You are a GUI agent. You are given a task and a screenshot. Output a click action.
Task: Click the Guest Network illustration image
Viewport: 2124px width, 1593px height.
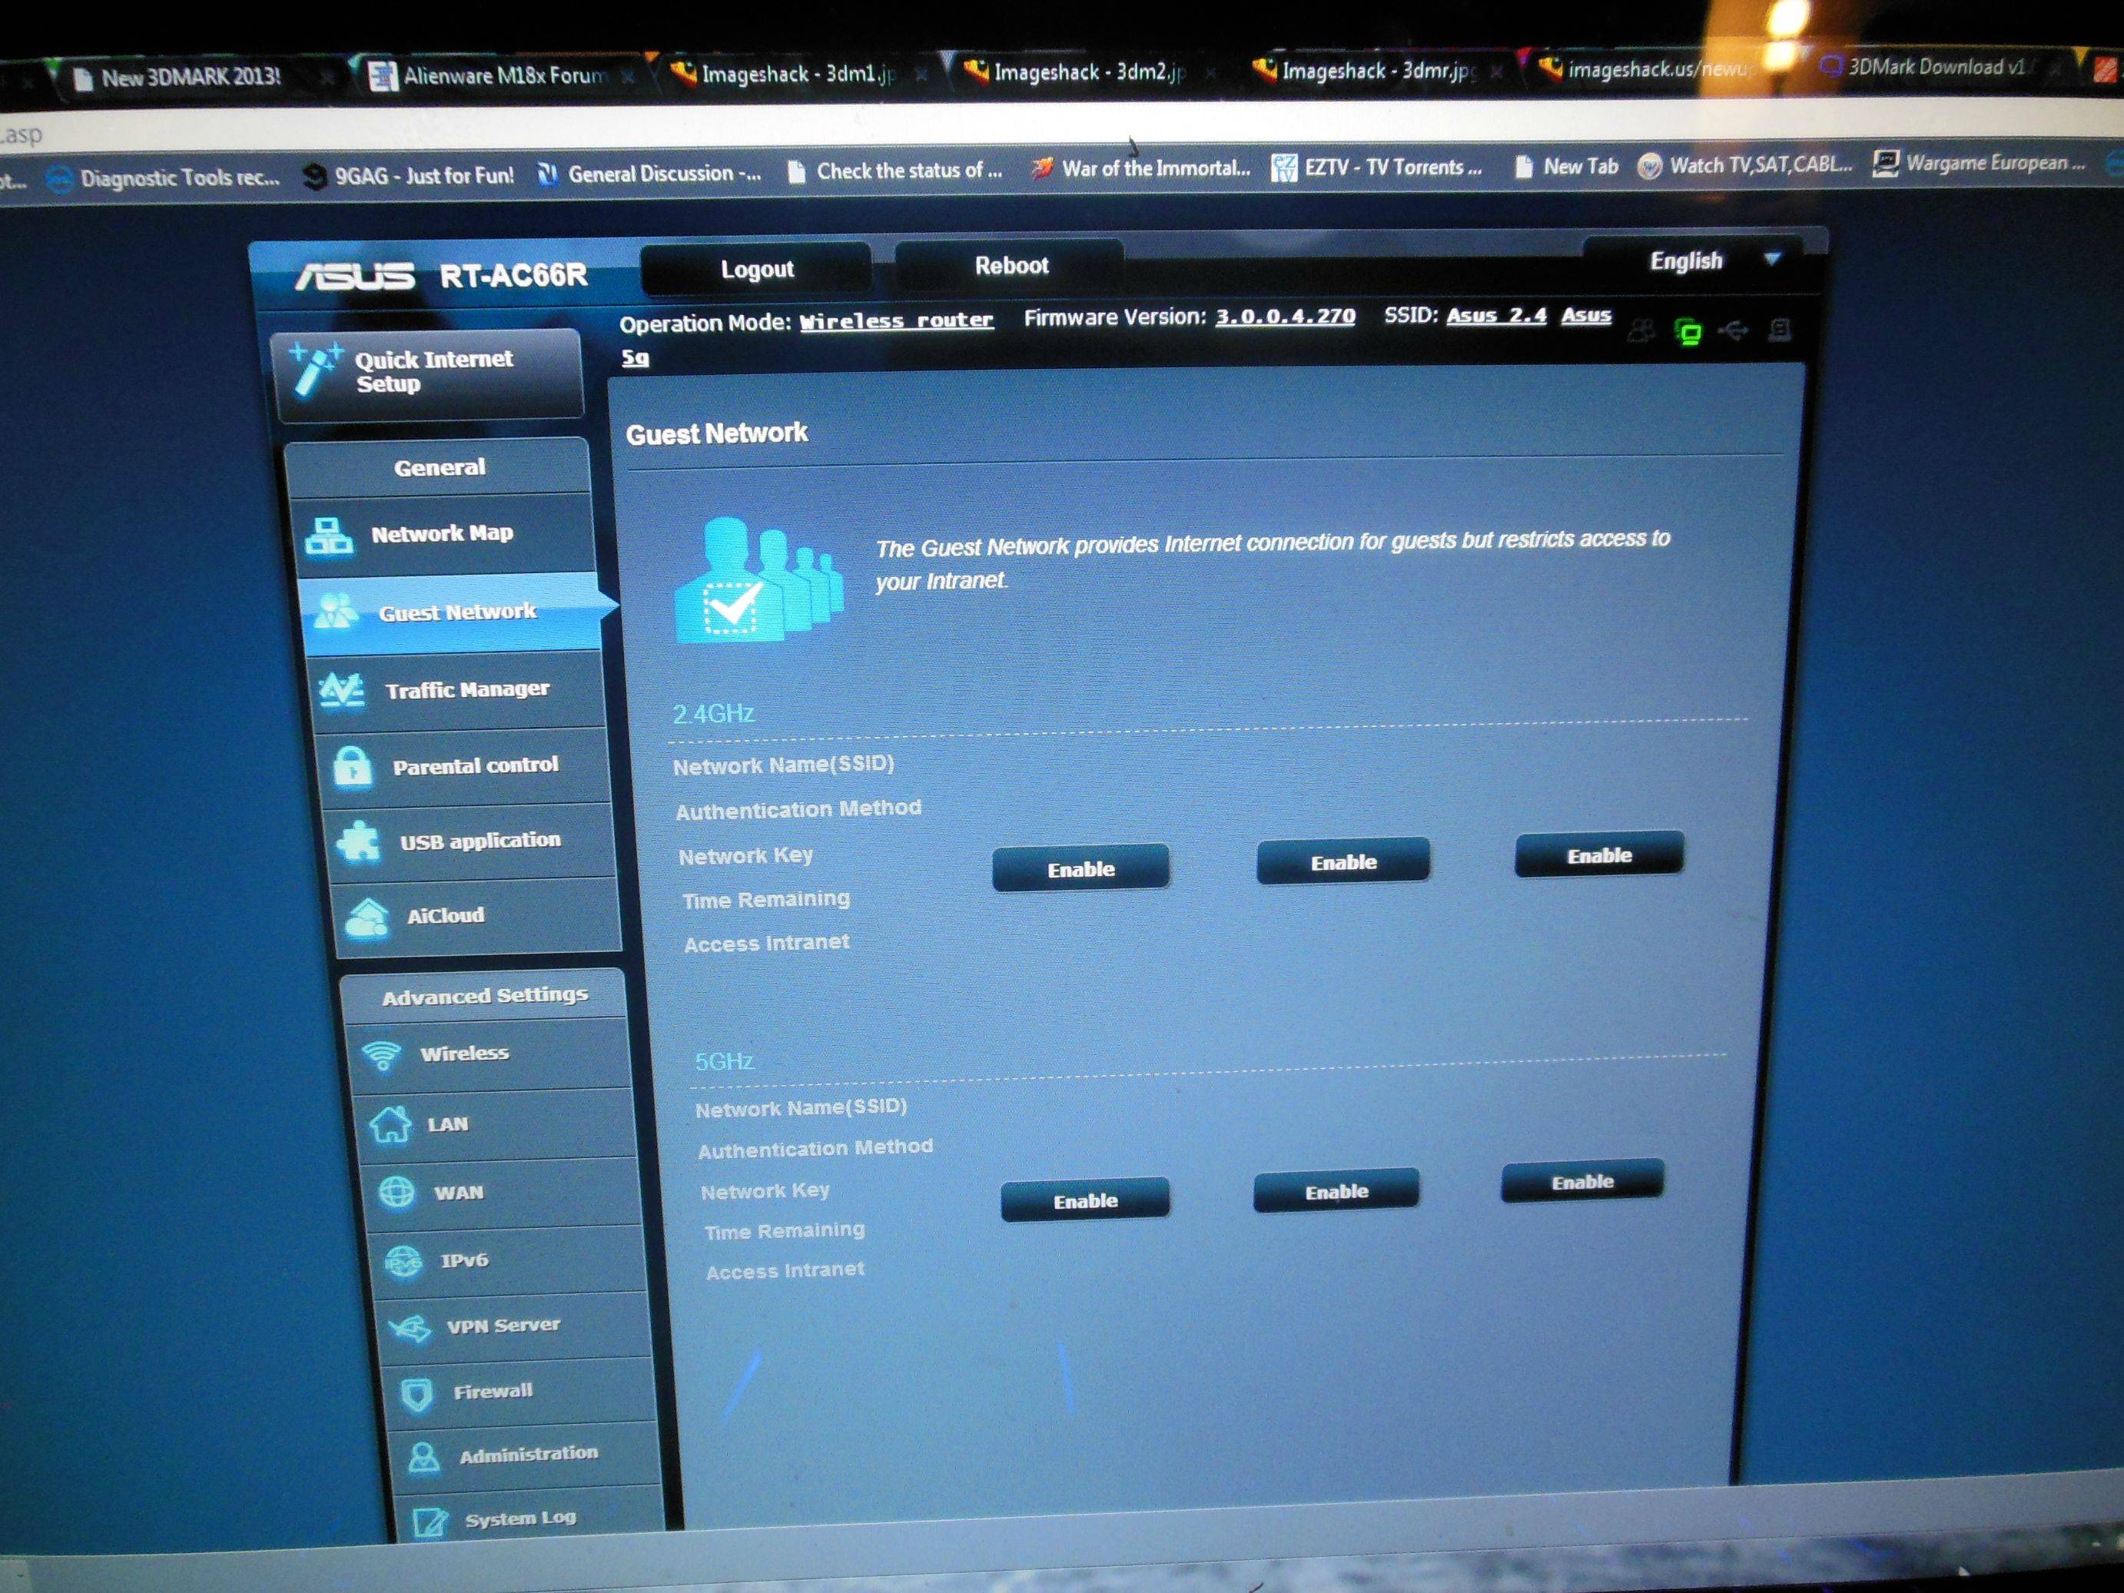[758, 580]
